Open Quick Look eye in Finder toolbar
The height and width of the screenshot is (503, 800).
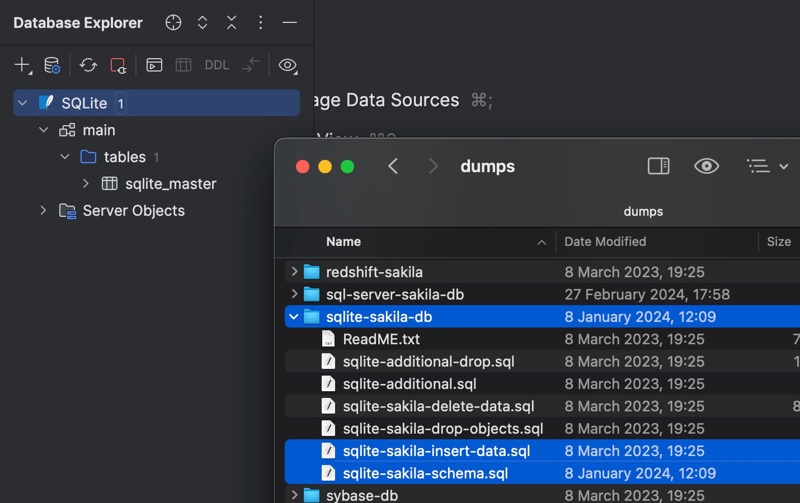pos(706,166)
